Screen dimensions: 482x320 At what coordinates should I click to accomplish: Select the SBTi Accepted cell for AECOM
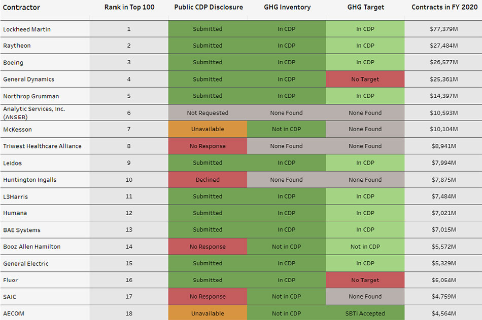pyautogui.click(x=365, y=313)
